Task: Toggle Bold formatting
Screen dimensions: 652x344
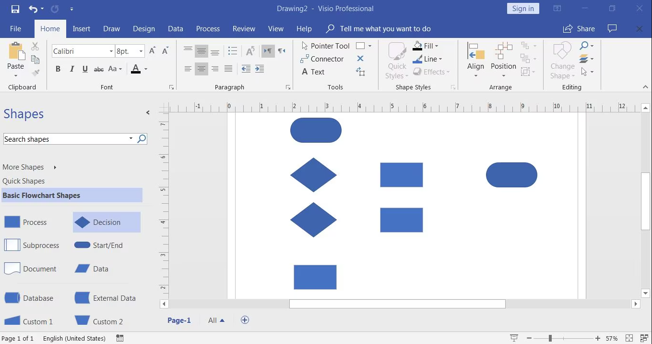Action: click(58, 69)
